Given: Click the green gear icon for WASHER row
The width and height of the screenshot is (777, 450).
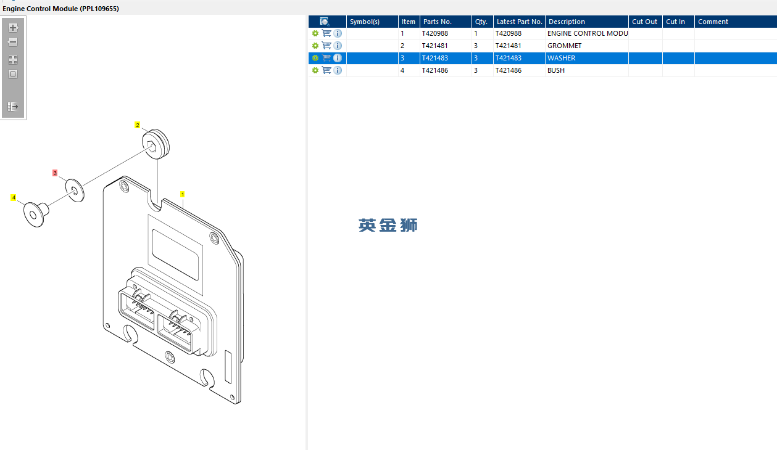Looking at the screenshot, I should click(x=315, y=58).
